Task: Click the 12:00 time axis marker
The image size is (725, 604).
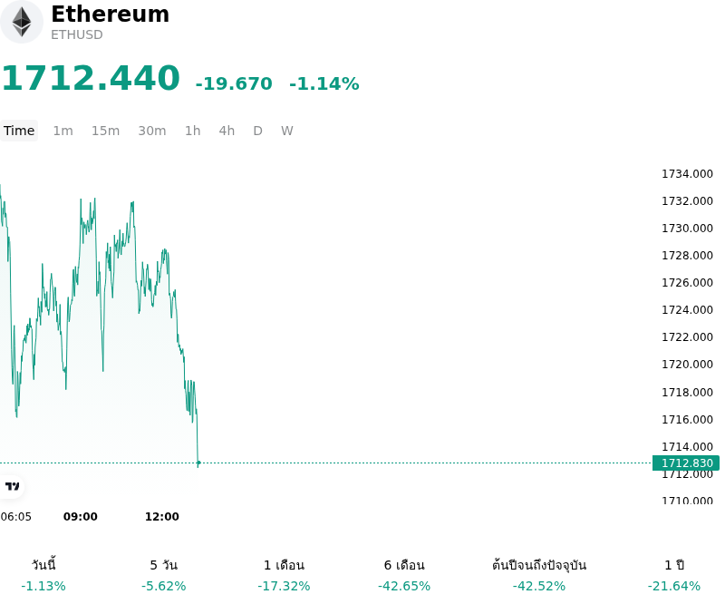Action: pos(162,517)
